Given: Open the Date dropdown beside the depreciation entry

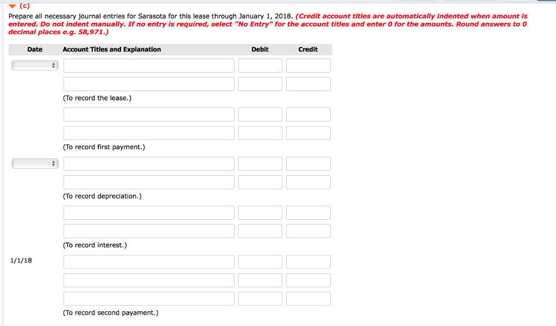Looking at the screenshot, I should click(35, 163).
